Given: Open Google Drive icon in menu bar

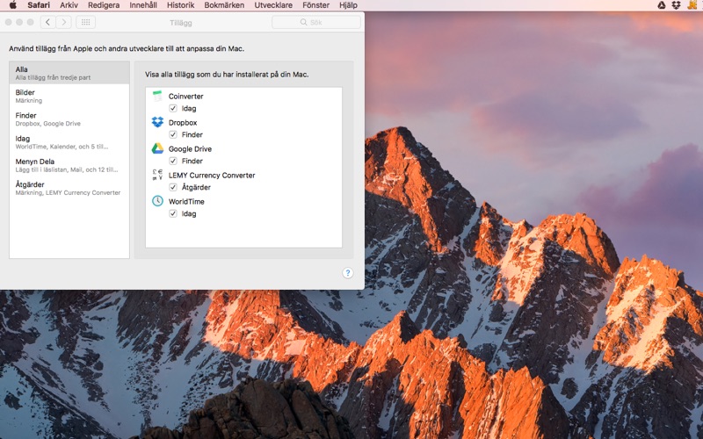Looking at the screenshot, I should pyautogui.click(x=662, y=5).
